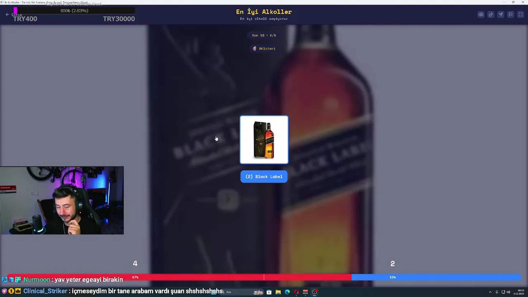
Task: Click the vote count 4 on left
Action: point(135,264)
